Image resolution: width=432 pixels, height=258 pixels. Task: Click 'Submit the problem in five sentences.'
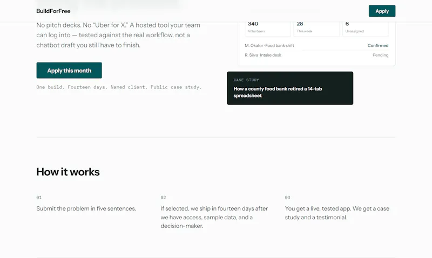pyautogui.click(x=86, y=208)
